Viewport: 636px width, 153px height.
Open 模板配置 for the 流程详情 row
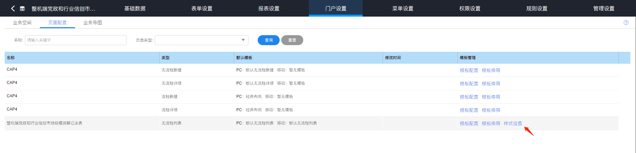pos(469,110)
